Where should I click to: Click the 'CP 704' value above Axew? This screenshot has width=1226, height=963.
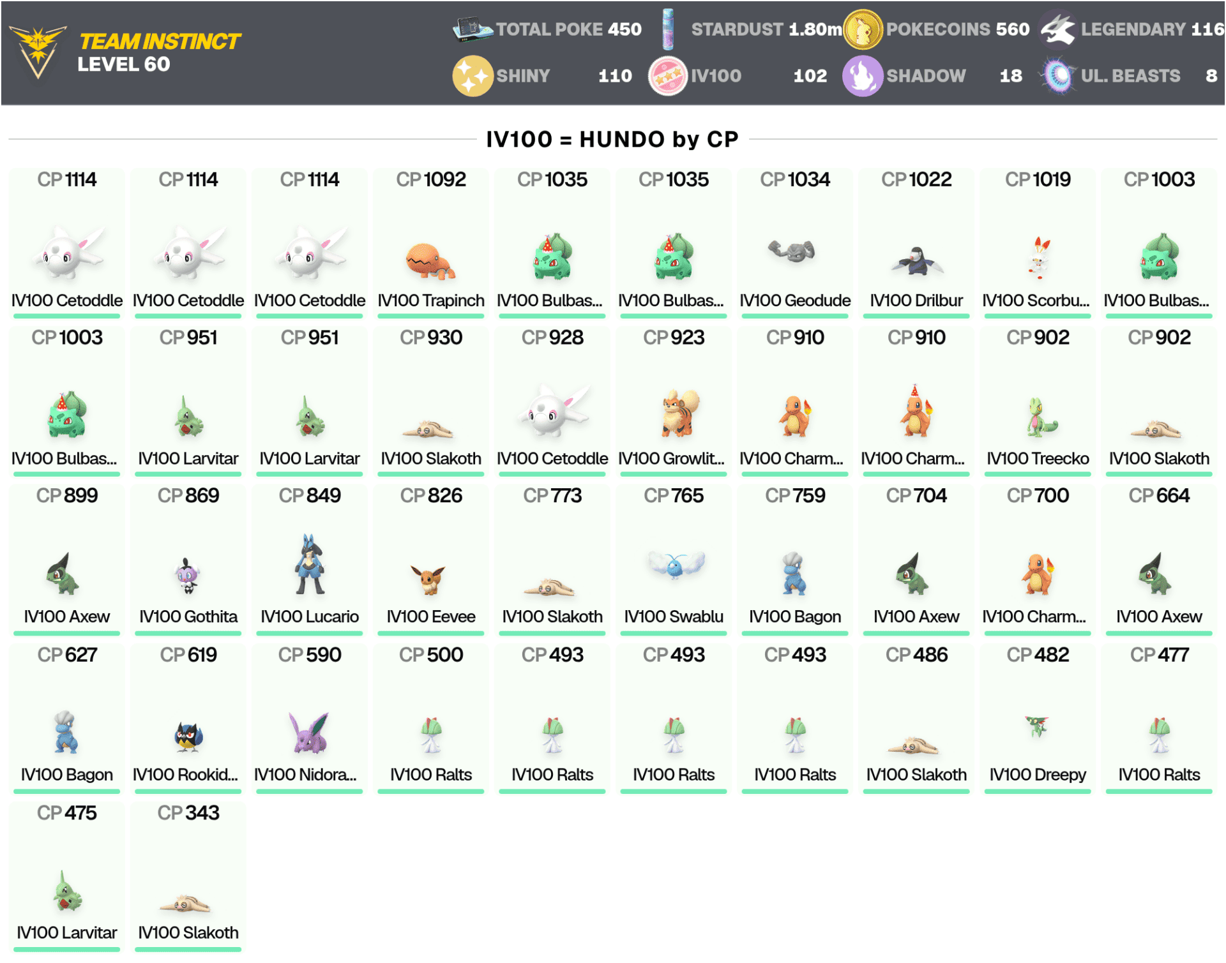[916, 496]
